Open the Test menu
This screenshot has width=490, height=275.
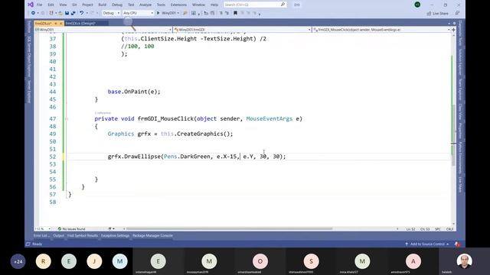tap(131, 5)
